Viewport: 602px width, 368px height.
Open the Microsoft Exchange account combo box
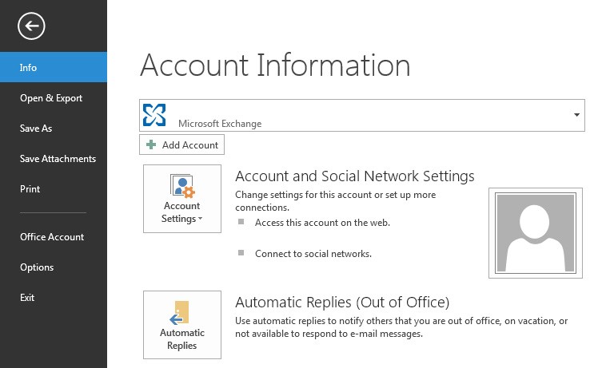(x=361, y=115)
